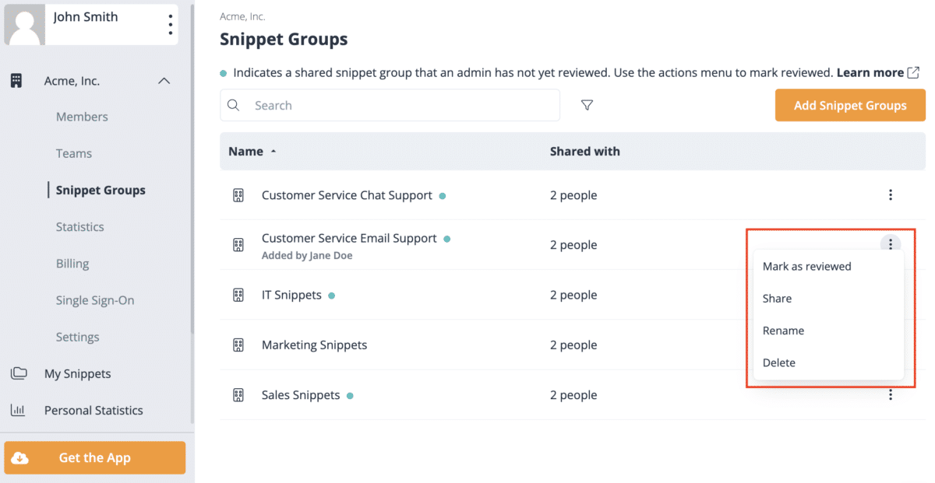
Task: Open actions menu for Customer Service Chat Support
Action: tap(891, 195)
